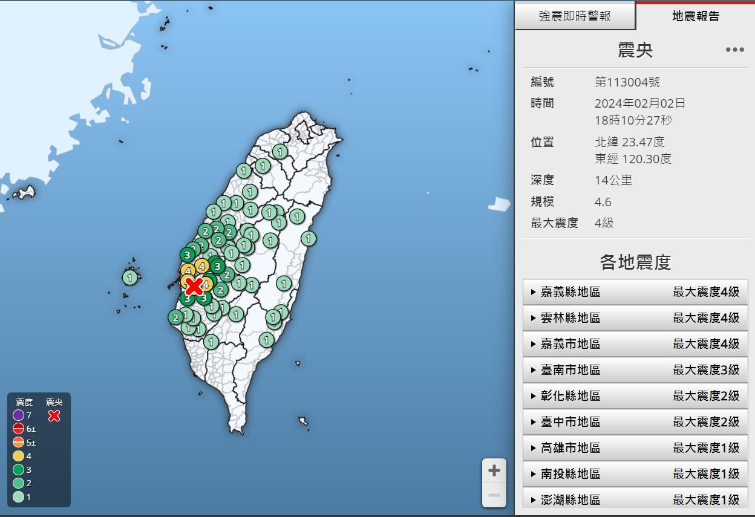This screenshot has height=517, width=755.
Task: Expand 嘉義市地區 intensity list
Action: pos(635,344)
